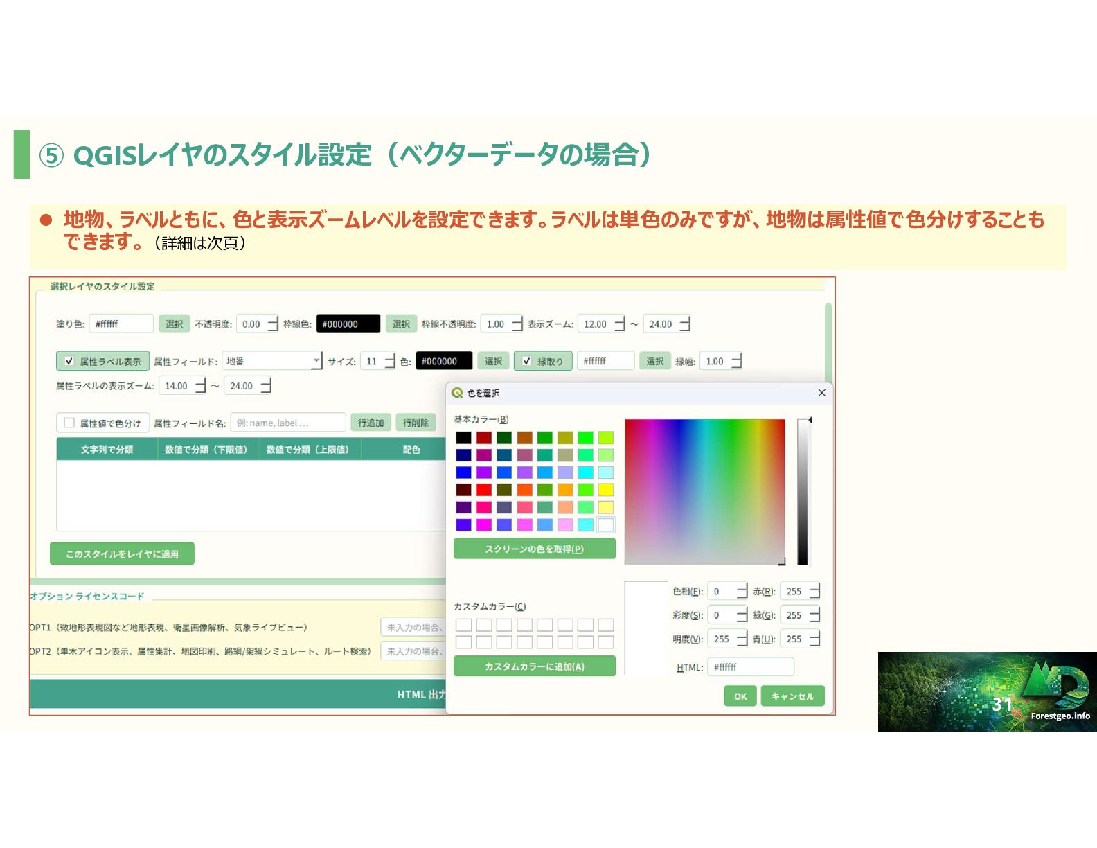
Task: Click the 彩度(S) saturation spin box stepper
Action: (742, 615)
